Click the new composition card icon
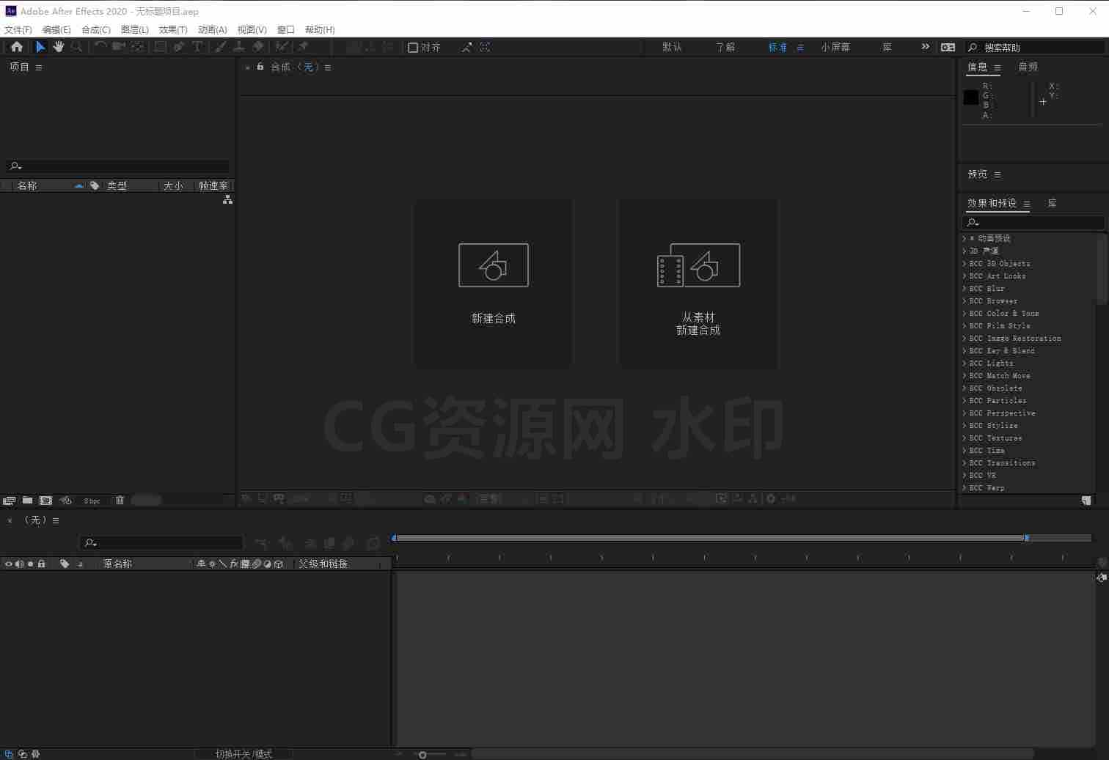Image resolution: width=1109 pixels, height=760 pixels. [494, 265]
